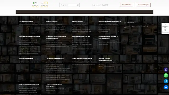Open 'Кухни на заказ' link
Viewport: 169px width, 95px height.
click(103, 28)
